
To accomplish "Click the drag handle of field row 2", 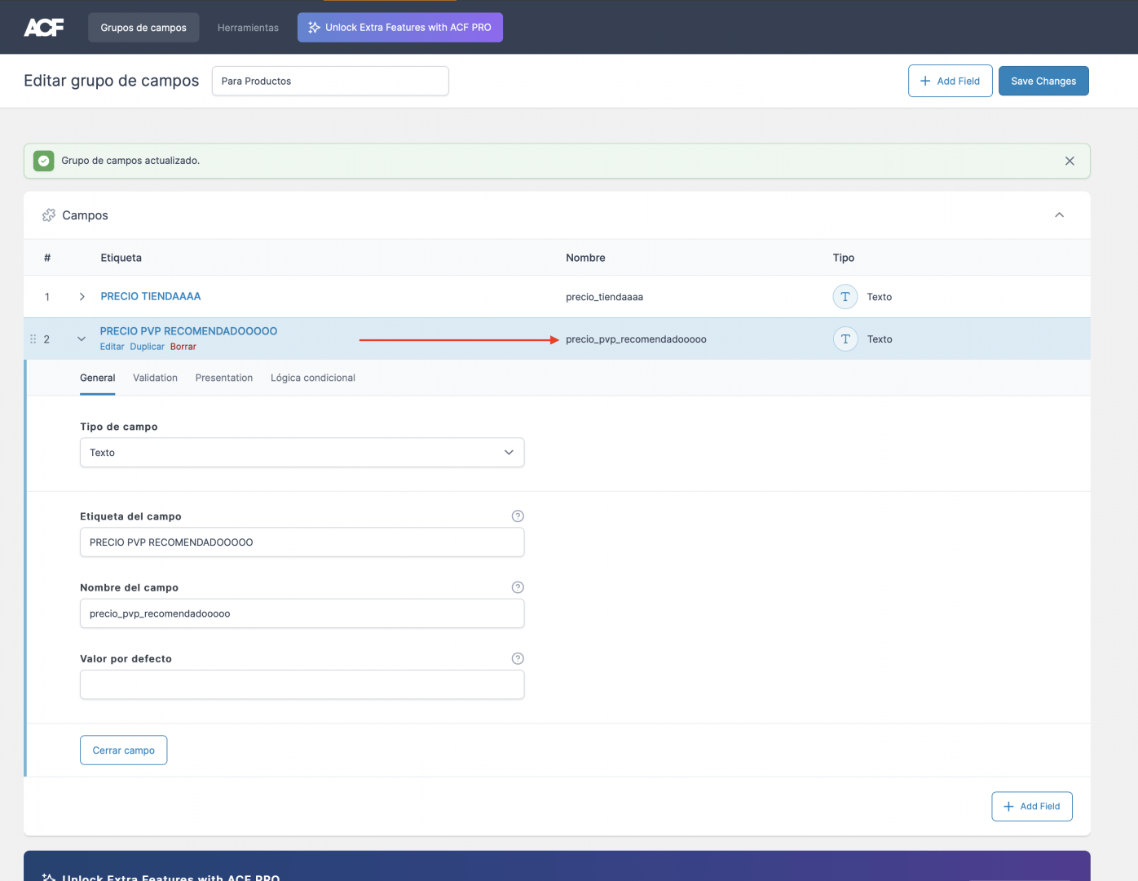I will (33, 339).
